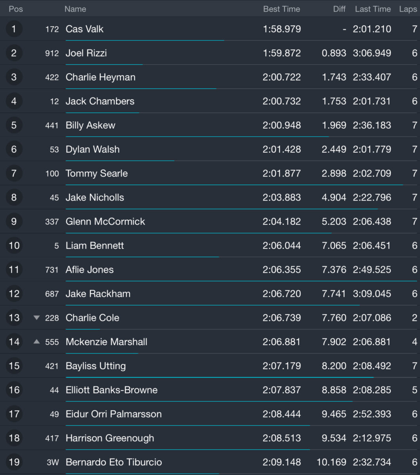The width and height of the screenshot is (420, 475).
Task: Click the up arrow beside Mckenzie Marshall
Action: coord(37,341)
